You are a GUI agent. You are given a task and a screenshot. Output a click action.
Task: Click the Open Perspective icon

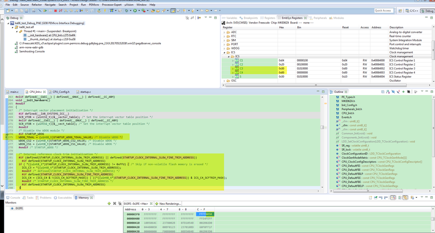401,10
